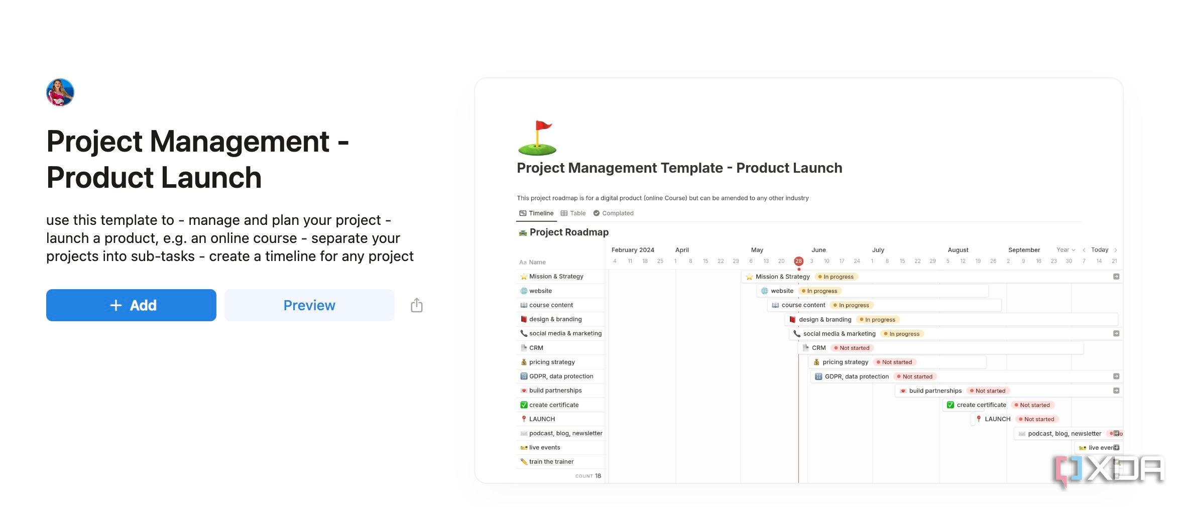Image resolution: width=1182 pixels, height=507 pixels.
Task: Click the red pin icon beside LAUNCH in Name column
Action: click(x=524, y=419)
